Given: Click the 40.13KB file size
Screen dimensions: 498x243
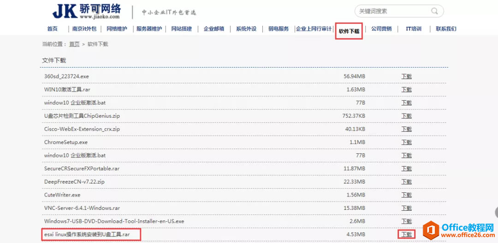Looking at the screenshot, I should pos(355,129).
